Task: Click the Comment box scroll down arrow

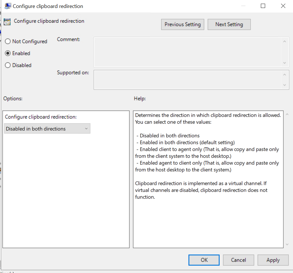Action: (284, 63)
